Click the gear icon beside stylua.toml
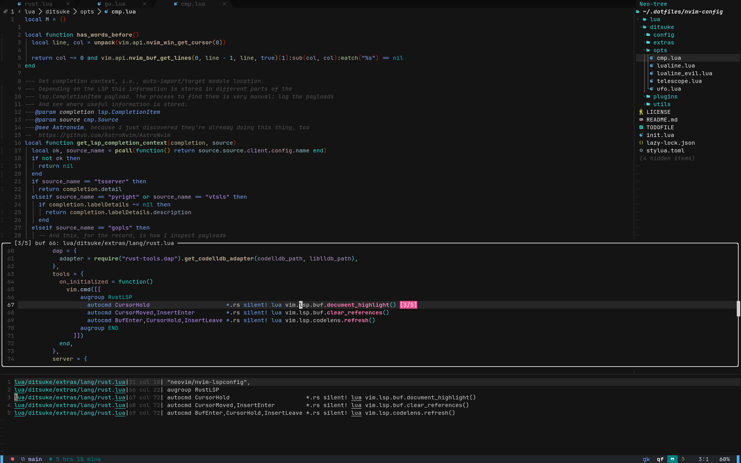 [641, 150]
